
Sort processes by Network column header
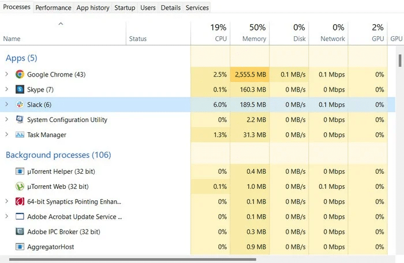click(328, 33)
